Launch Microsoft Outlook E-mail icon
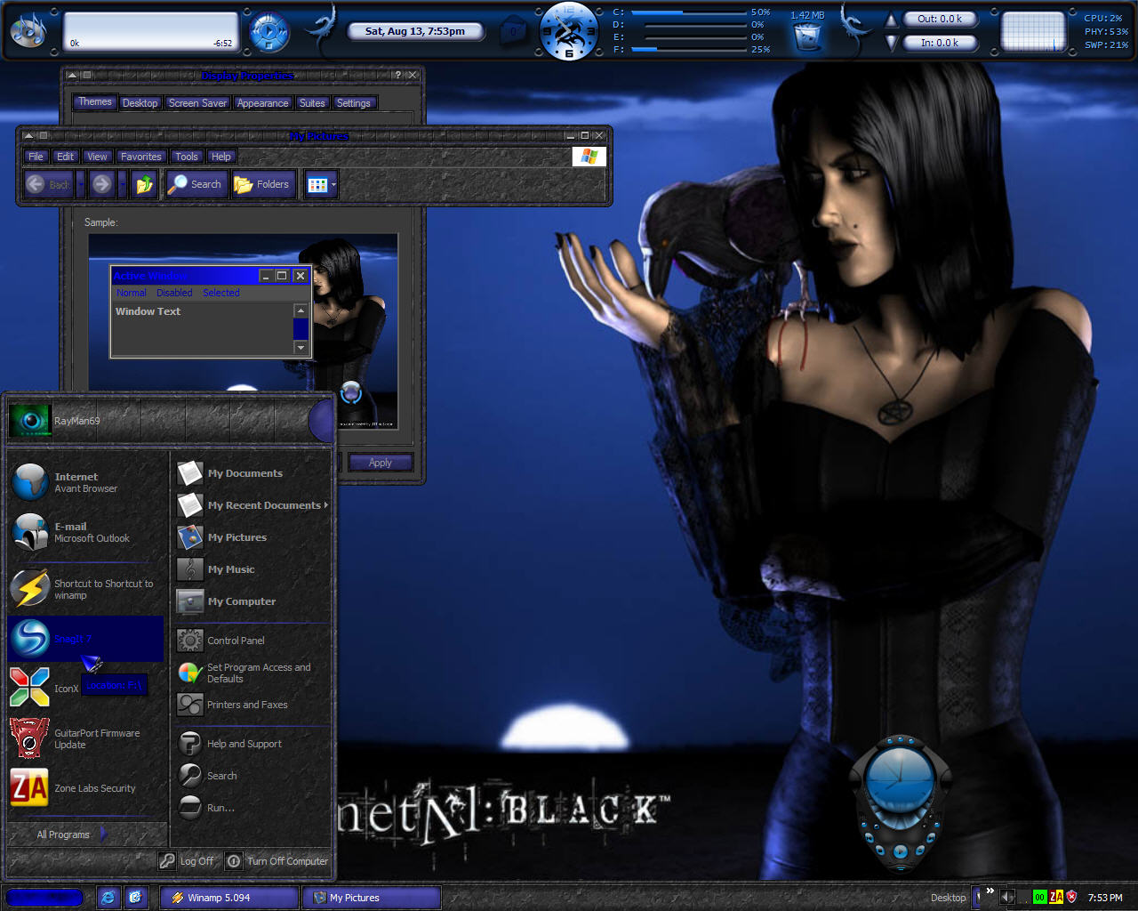Image resolution: width=1138 pixels, height=911 pixels. tap(86, 532)
